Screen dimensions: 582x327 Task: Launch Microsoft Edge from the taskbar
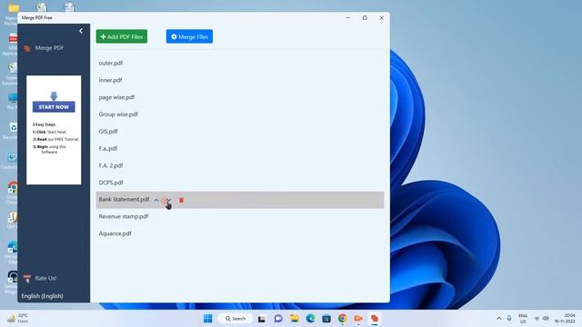coord(310,319)
